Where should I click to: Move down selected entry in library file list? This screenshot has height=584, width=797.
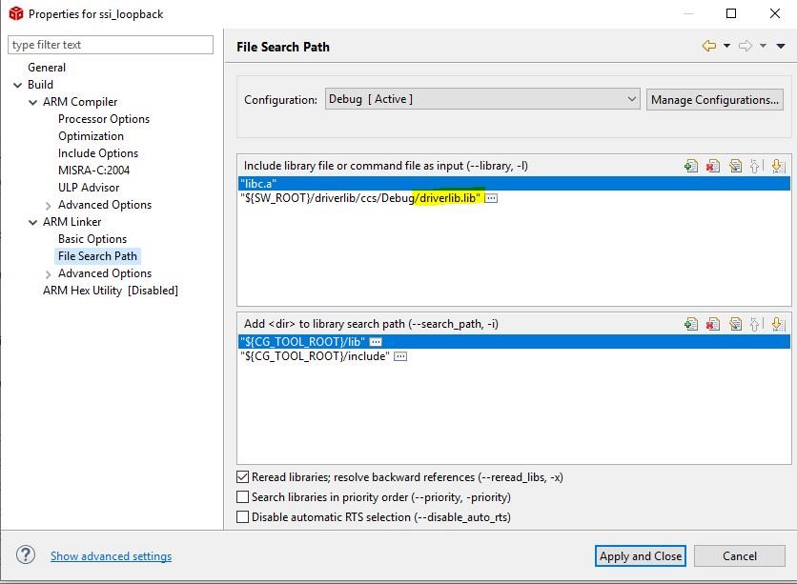click(777, 166)
